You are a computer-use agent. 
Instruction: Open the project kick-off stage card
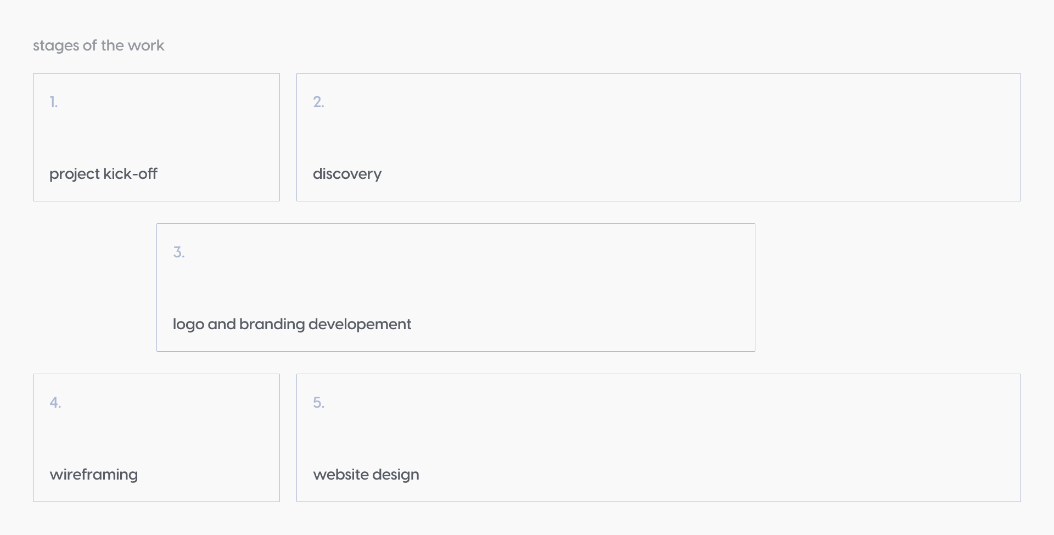[x=156, y=137]
